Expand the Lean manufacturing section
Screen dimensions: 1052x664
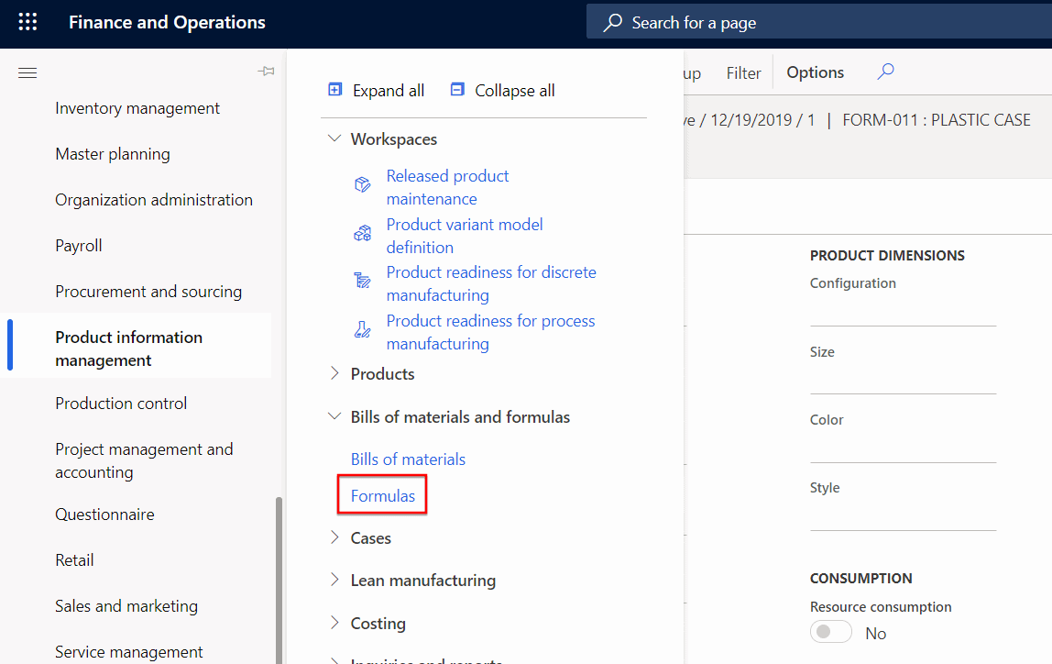(x=334, y=580)
